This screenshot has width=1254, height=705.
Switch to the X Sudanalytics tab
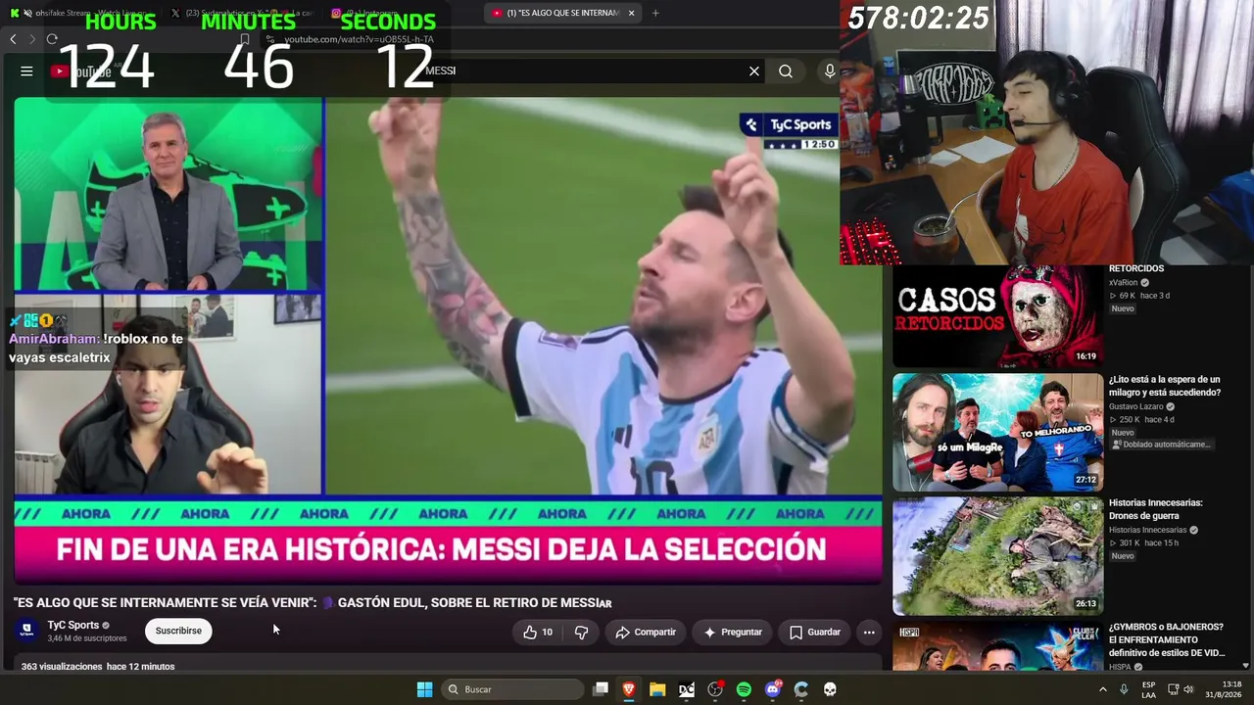pos(240,13)
